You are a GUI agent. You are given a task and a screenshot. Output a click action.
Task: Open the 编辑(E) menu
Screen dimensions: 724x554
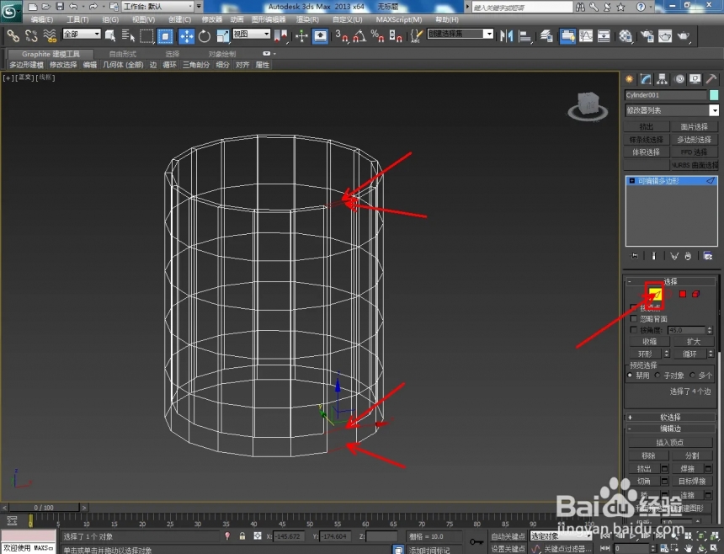coord(42,19)
